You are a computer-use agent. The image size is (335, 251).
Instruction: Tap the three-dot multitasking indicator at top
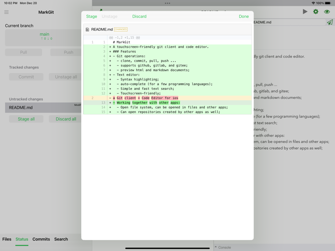[167, 3]
